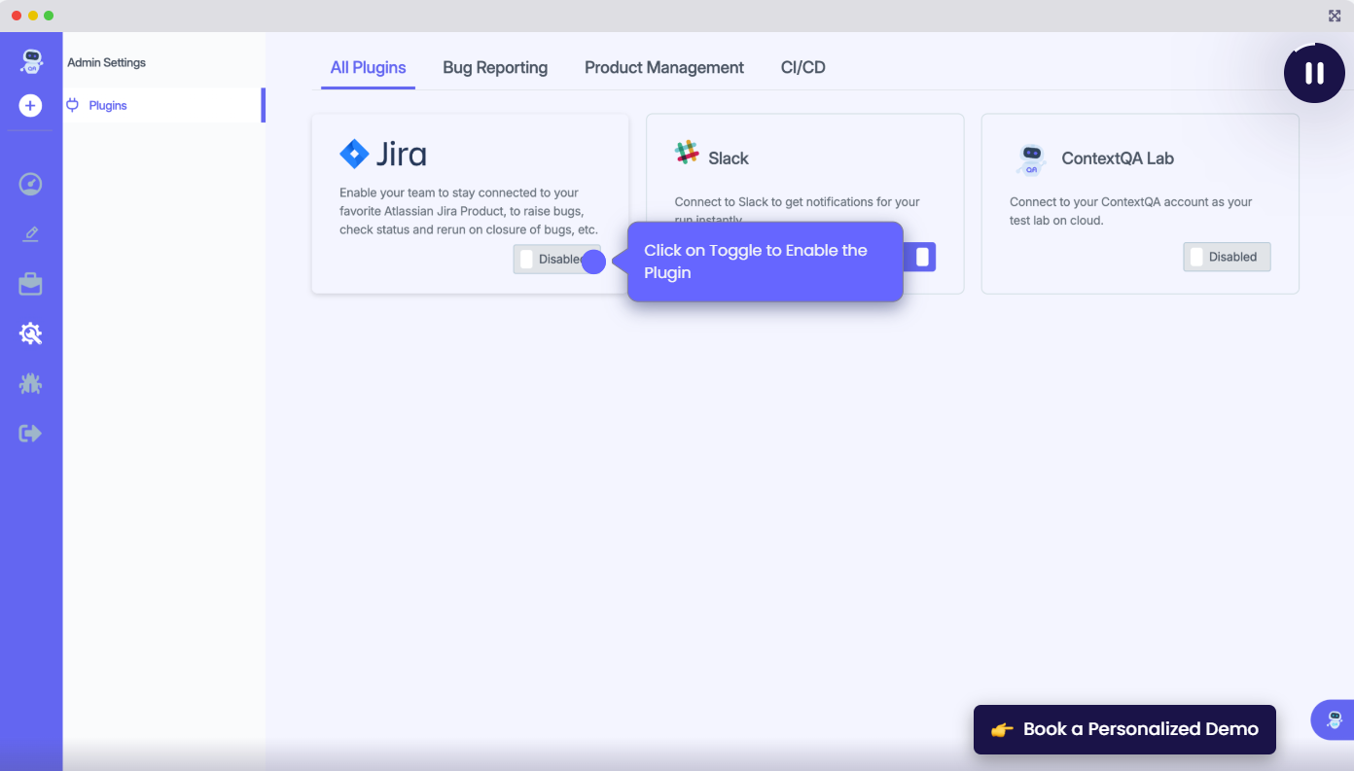Open the chatbot widget in the bottom-right corner
Image resolution: width=1354 pixels, height=771 pixels.
[1334, 720]
